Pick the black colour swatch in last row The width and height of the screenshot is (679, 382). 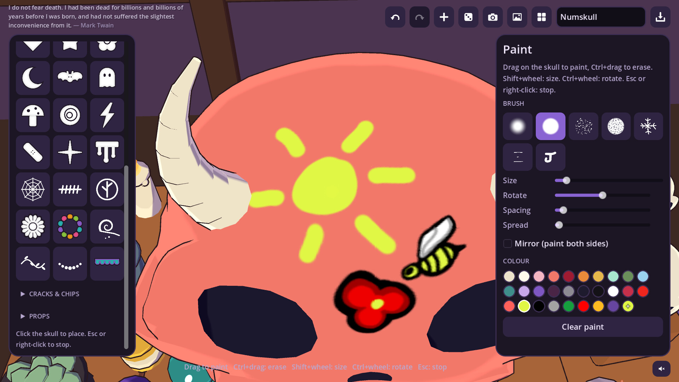539,306
